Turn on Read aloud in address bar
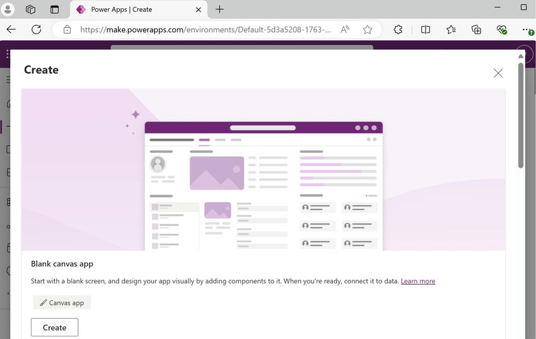536x339 pixels. [x=344, y=30]
